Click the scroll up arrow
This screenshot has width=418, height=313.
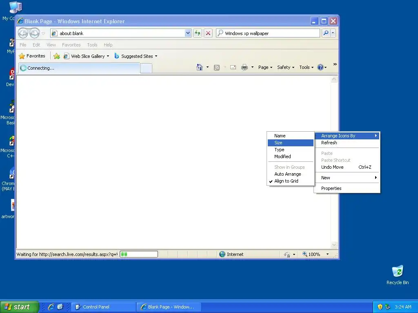click(x=334, y=79)
